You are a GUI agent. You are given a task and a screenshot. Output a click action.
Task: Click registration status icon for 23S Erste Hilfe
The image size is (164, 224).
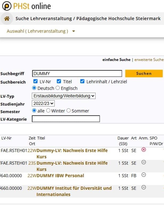coord(143,162)
